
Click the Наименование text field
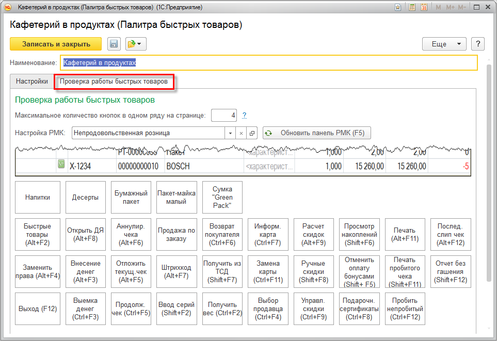[x=268, y=62]
